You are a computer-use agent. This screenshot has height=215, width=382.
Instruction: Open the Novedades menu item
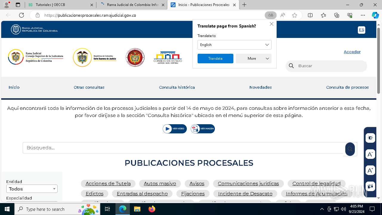click(x=261, y=87)
